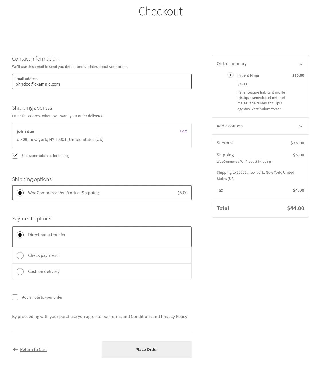Click the Patient Ninja product description text
This screenshot has width=321, height=366.
coord(261,100)
